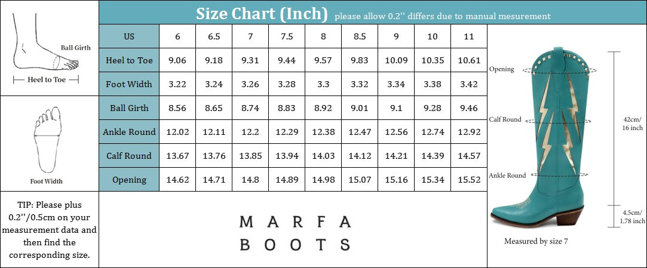647x268 pixels.
Task: Select the US size 11 column header
Action: coord(469,36)
